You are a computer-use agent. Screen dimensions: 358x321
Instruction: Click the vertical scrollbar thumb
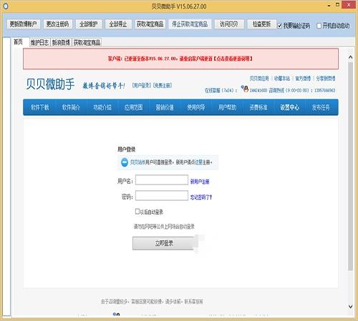coord(350,166)
